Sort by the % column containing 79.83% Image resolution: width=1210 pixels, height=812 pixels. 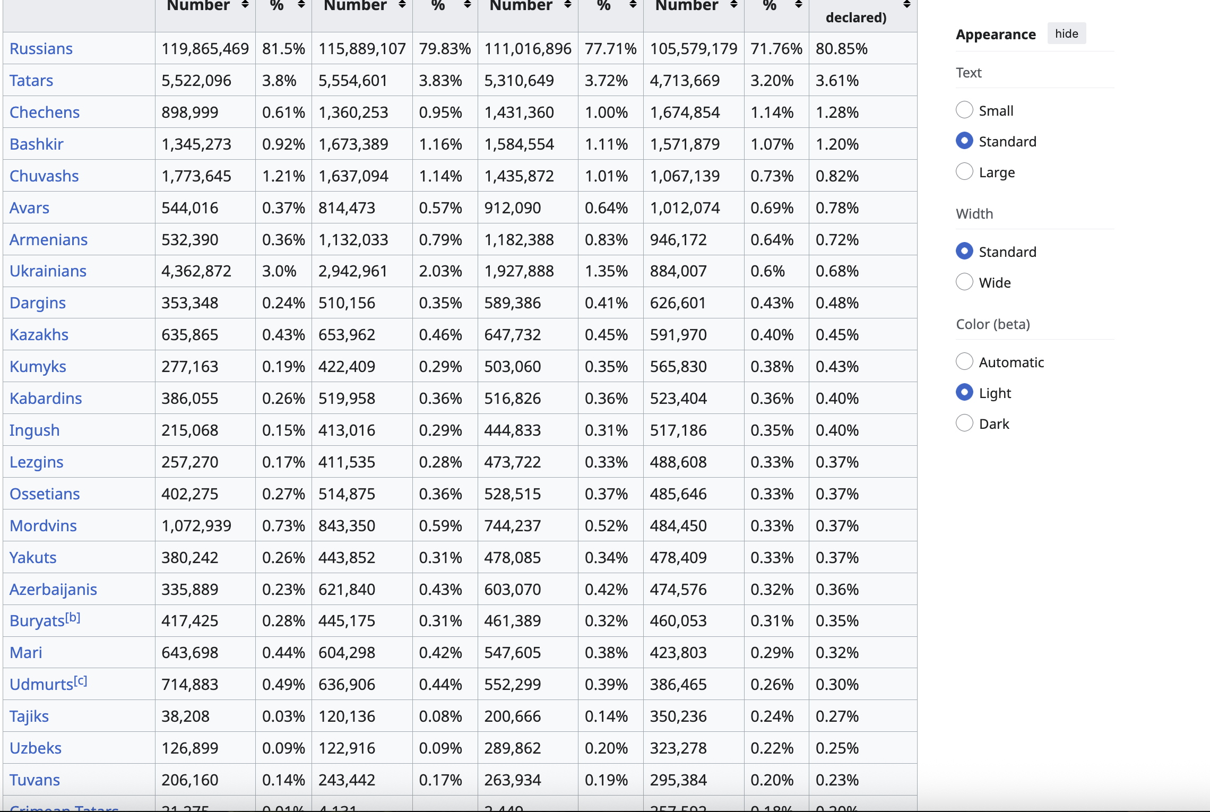(467, 5)
